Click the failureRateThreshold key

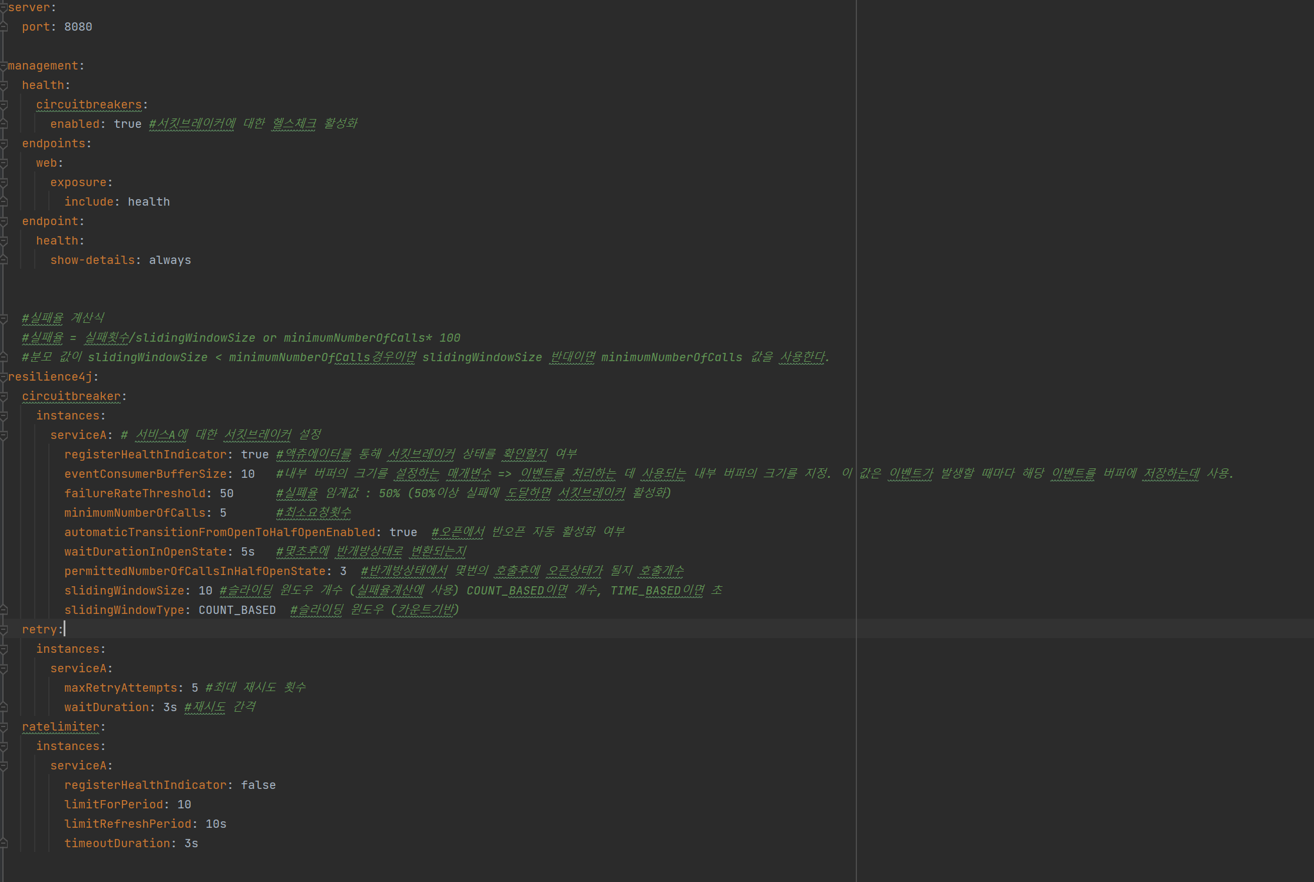(x=135, y=494)
